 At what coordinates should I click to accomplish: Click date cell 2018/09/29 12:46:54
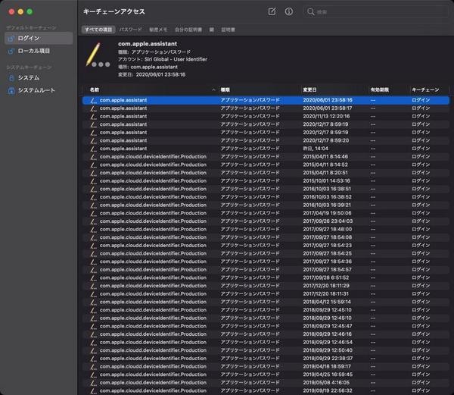(x=328, y=343)
